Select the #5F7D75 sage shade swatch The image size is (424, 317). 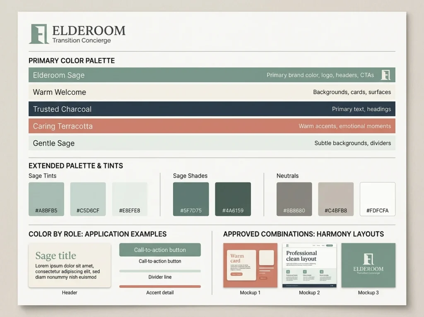(x=191, y=199)
